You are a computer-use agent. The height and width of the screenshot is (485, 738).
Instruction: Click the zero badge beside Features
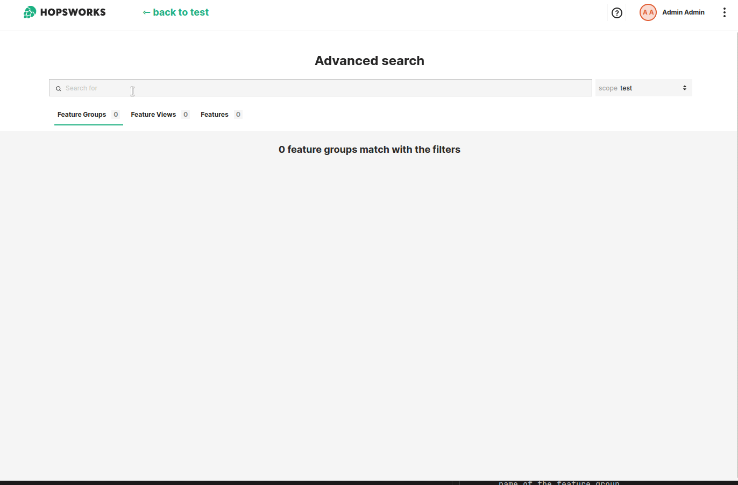[238, 114]
